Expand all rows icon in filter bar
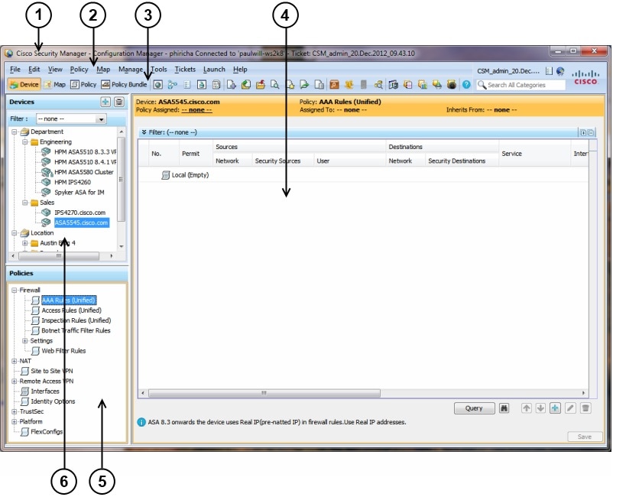This screenshot has height=497, width=626. pyautogui.click(x=583, y=132)
